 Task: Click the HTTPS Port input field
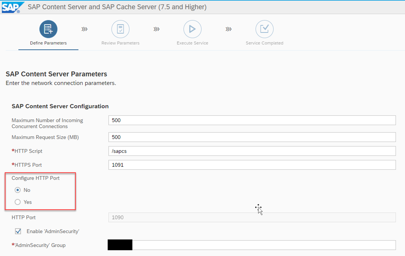pyautogui.click(x=252, y=165)
